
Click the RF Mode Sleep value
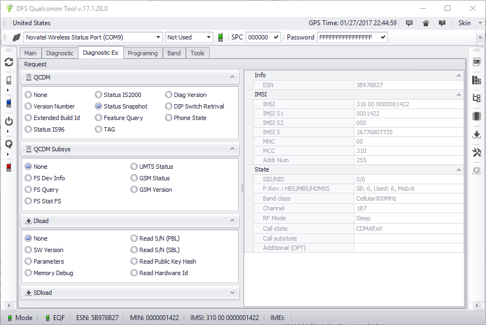(409, 218)
